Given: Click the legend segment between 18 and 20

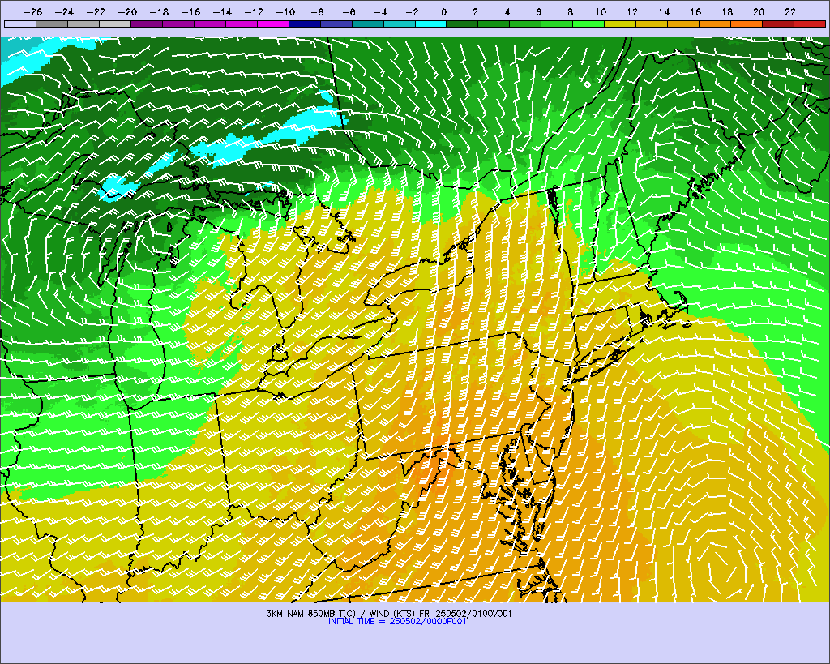Looking at the screenshot, I should pos(747,24).
